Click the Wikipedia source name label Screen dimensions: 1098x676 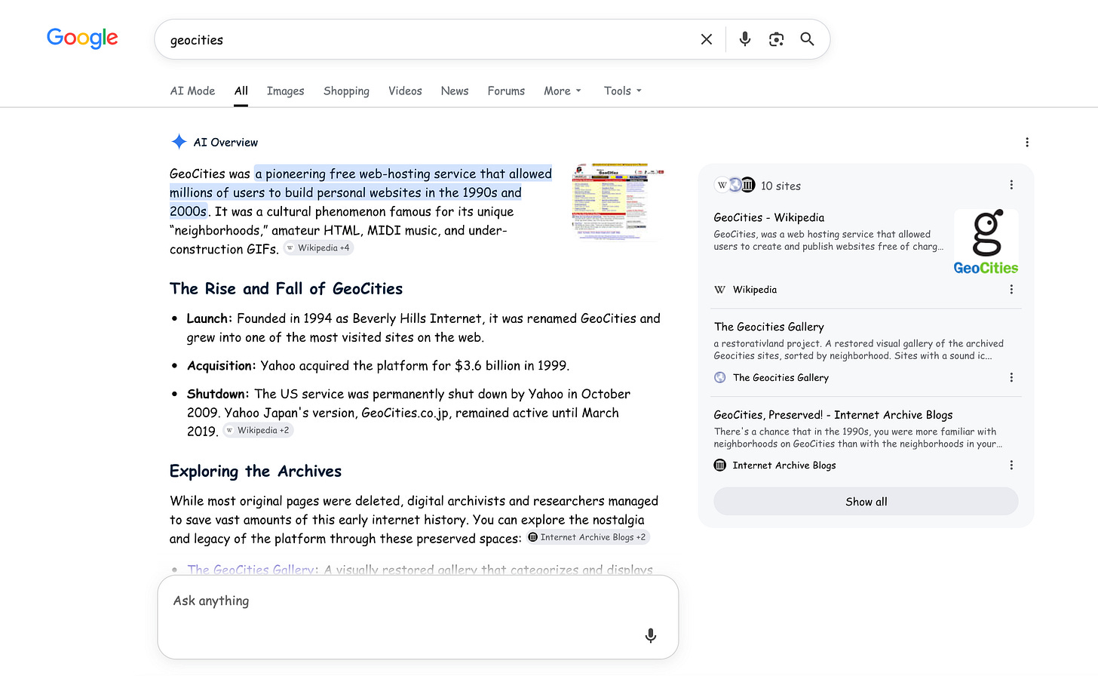coord(755,290)
